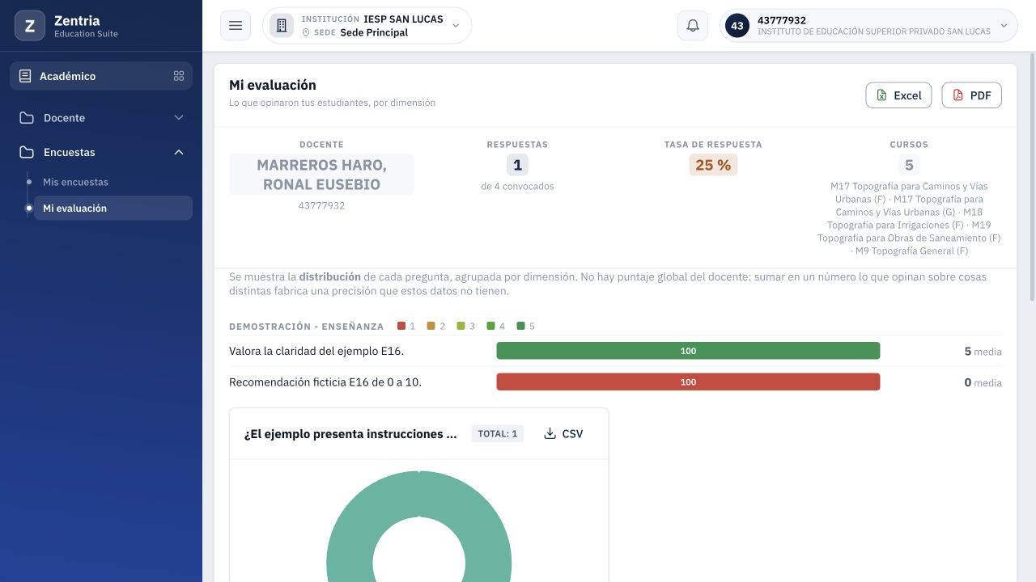Viewport: 1036px width, 582px height.
Task: Click the Respuestas count 1
Action: [517, 165]
